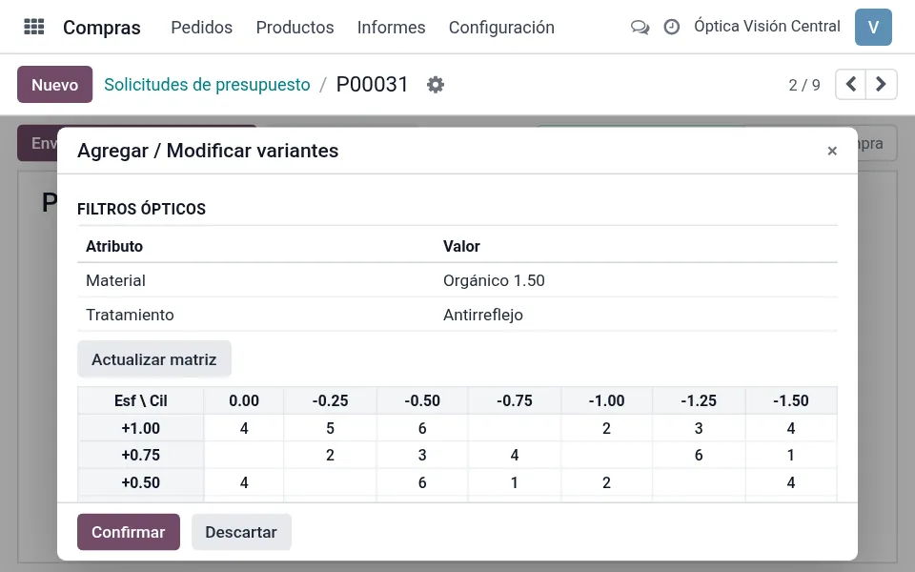915x572 pixels.
Task: Open the Productos menu
Action: pyautogui.click(x=295, y=28)
